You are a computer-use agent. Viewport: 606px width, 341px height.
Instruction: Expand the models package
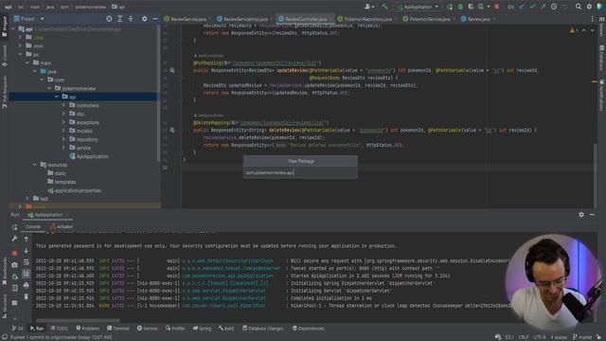[63, 131]
